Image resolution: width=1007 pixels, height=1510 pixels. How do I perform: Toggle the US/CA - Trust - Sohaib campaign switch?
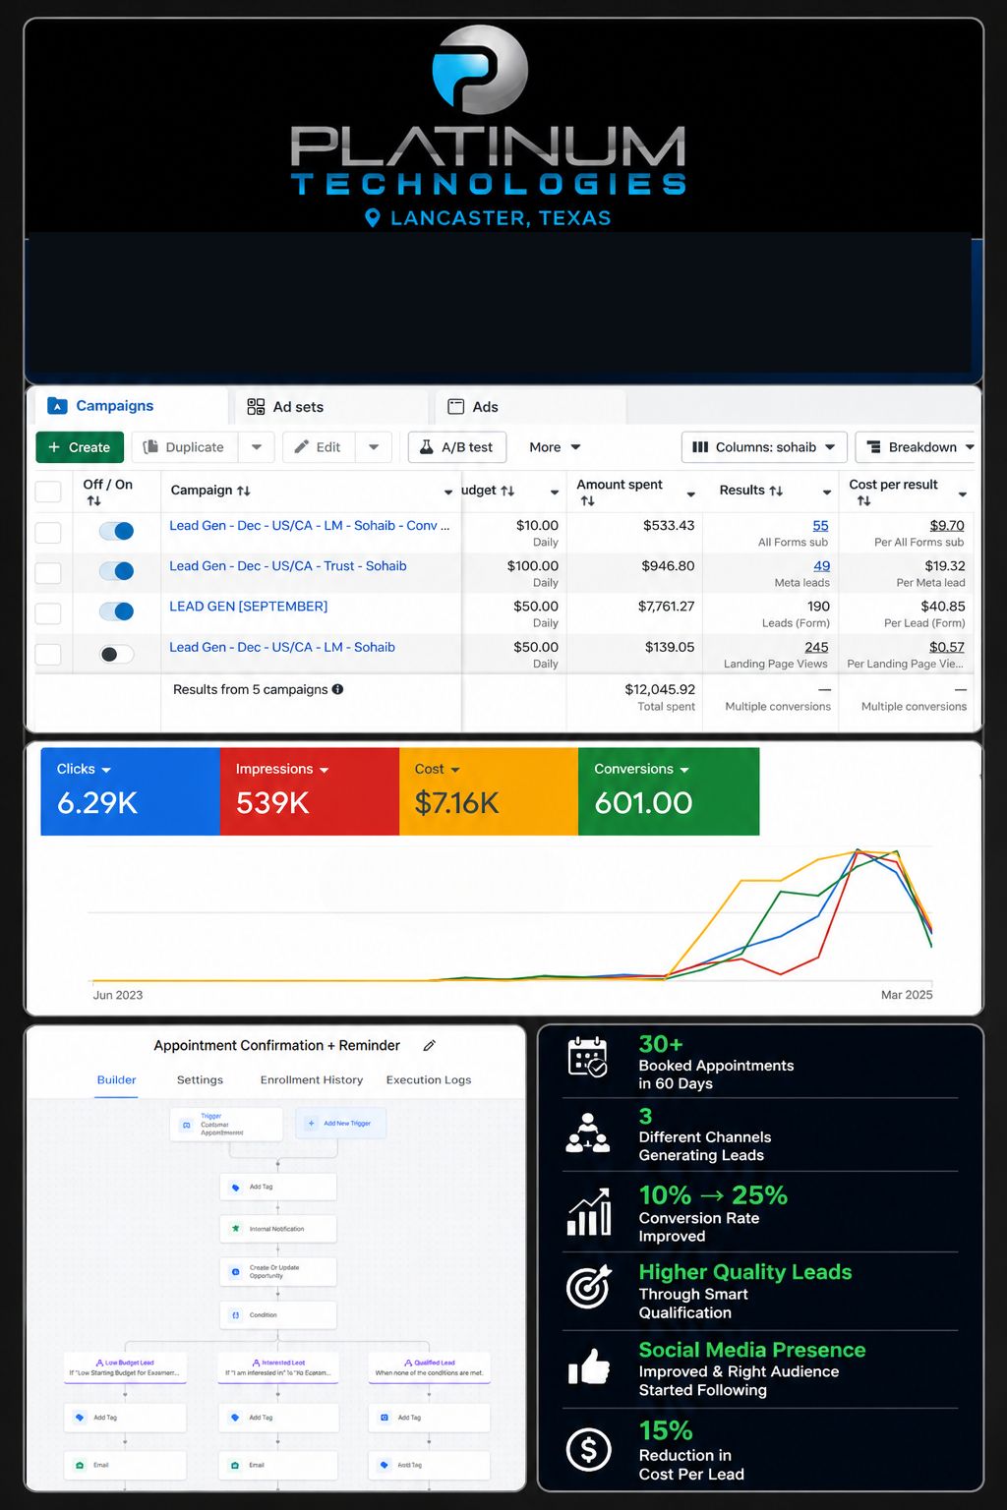pos(117,571)
